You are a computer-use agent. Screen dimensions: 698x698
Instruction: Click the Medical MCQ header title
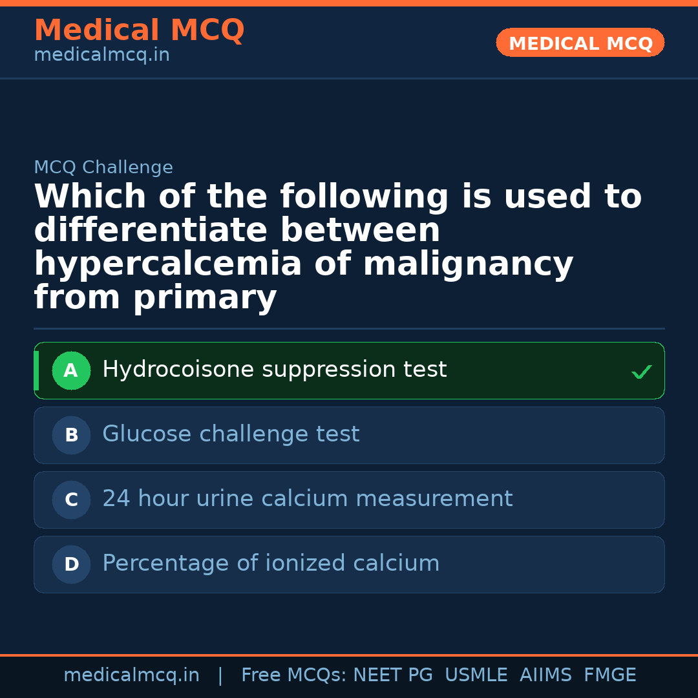pyautogui.click(x=139, y=30)
